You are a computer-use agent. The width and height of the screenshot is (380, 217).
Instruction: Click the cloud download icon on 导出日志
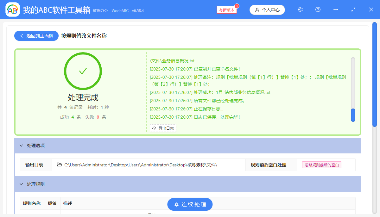(x=154, y=128)
